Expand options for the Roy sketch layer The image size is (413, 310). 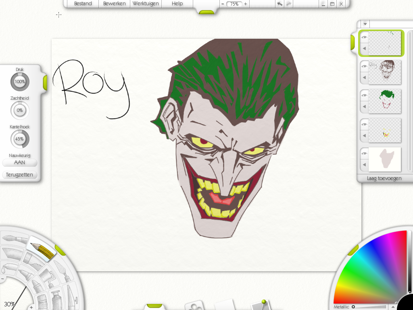363,77
